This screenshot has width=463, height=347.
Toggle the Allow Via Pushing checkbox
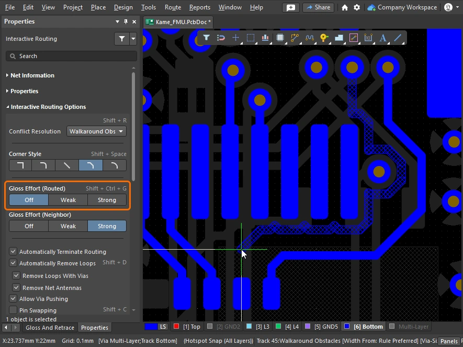[x=14, y=299]
